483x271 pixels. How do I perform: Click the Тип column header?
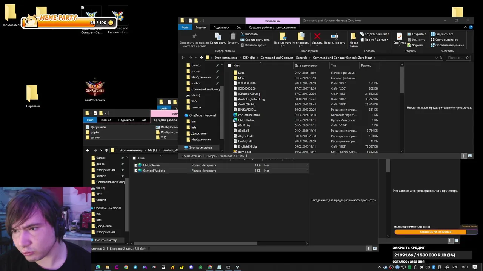coord(334,65)
